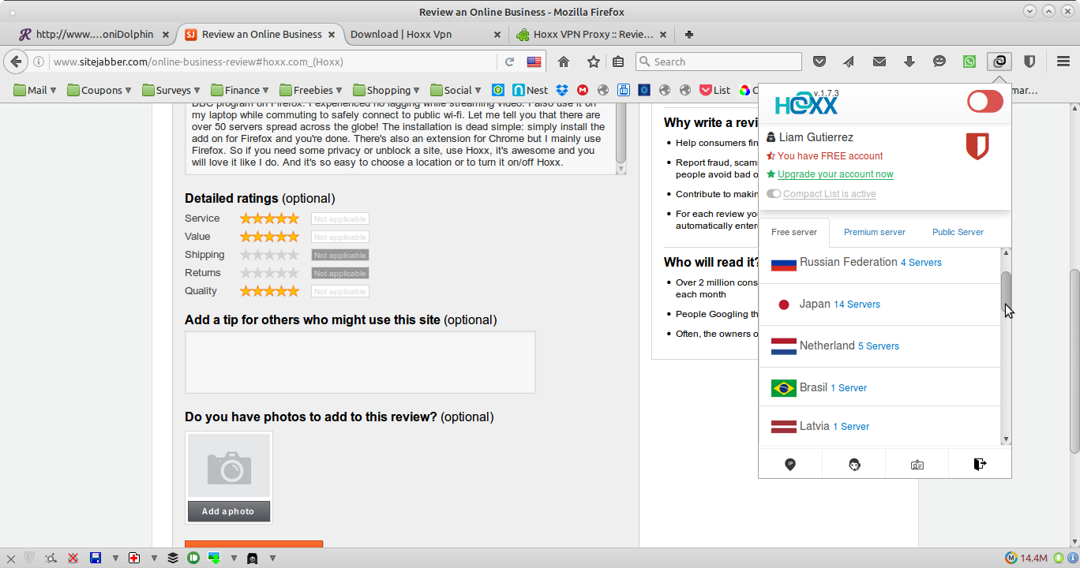The height and width of the screenshot is (568, 1080).
Task: Select the Brasil 1 Server entry
Action: [x=879, y=387]
